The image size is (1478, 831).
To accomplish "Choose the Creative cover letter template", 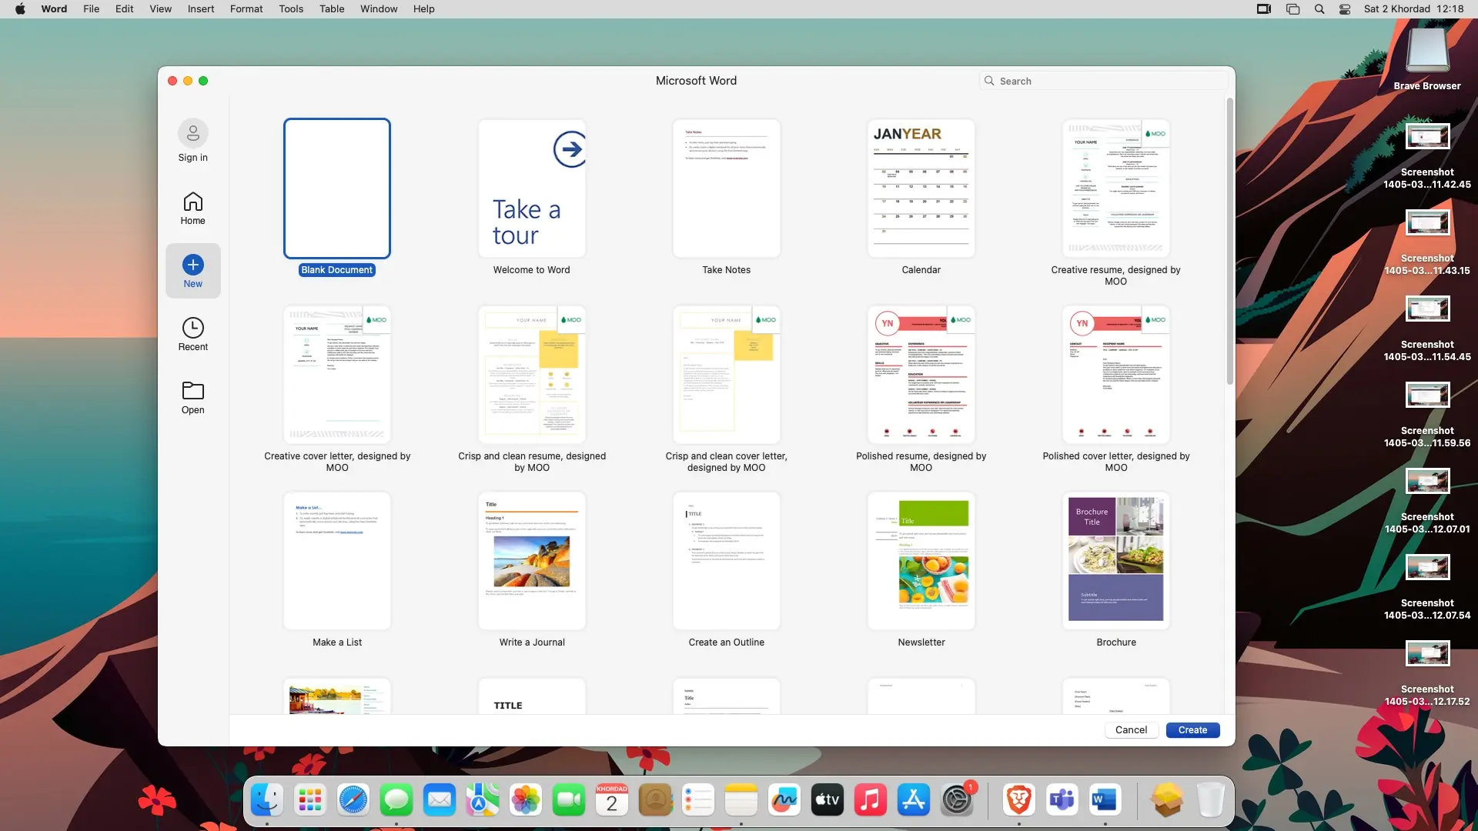I will (x=337, y=375).
